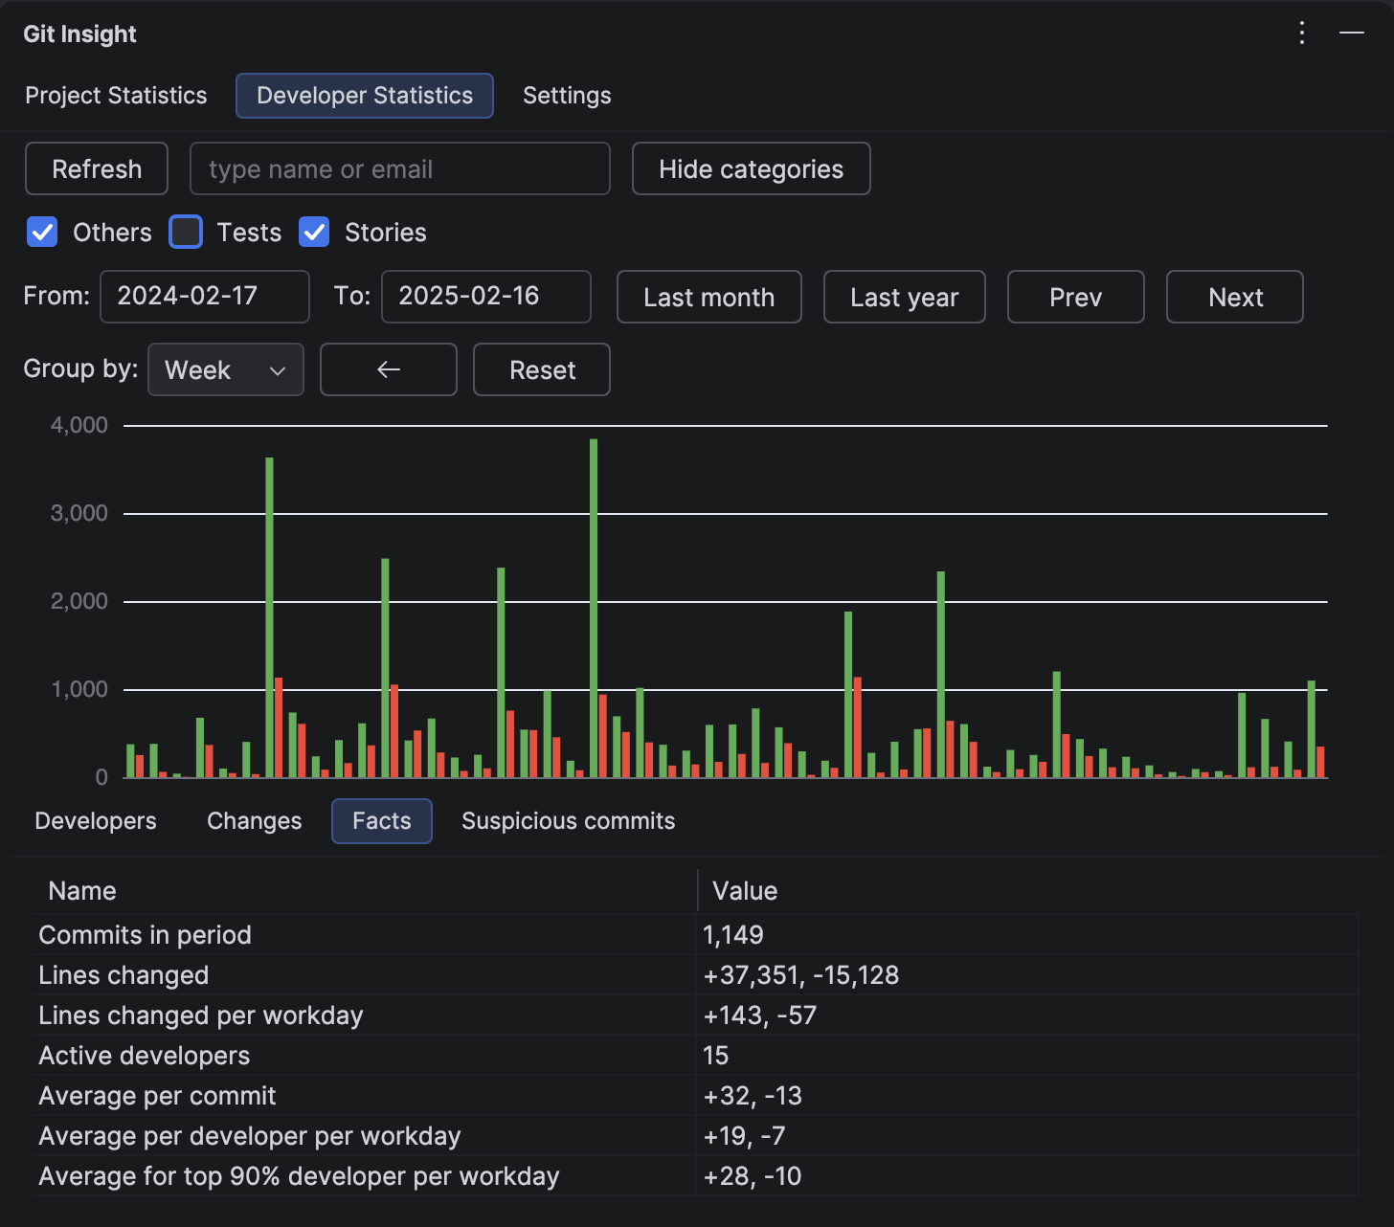1394x1227 pixels.
Task: Apply the Last year date range
Action: point(904,297)
